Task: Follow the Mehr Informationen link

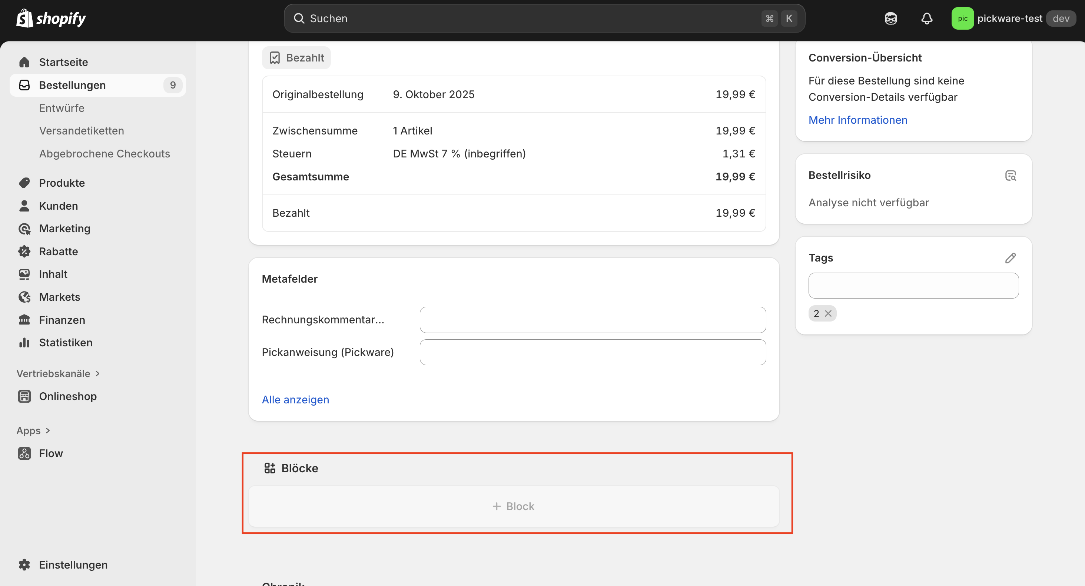Action: [857, 120]
